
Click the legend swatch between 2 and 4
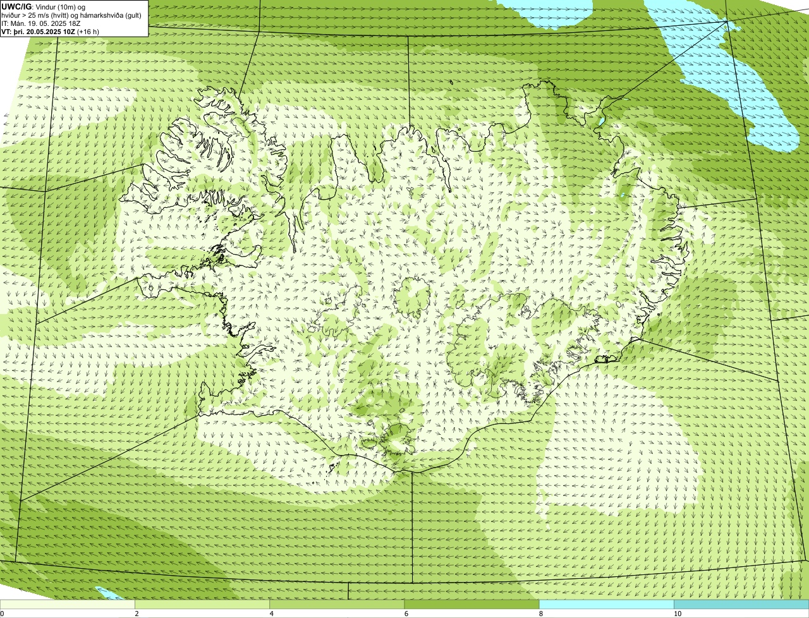pyautogui.click(x=202, y=605)
